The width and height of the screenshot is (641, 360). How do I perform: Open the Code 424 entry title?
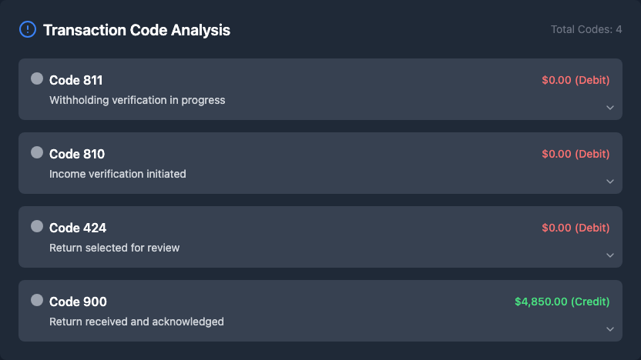pyautogui.click(x=78, y=228)
